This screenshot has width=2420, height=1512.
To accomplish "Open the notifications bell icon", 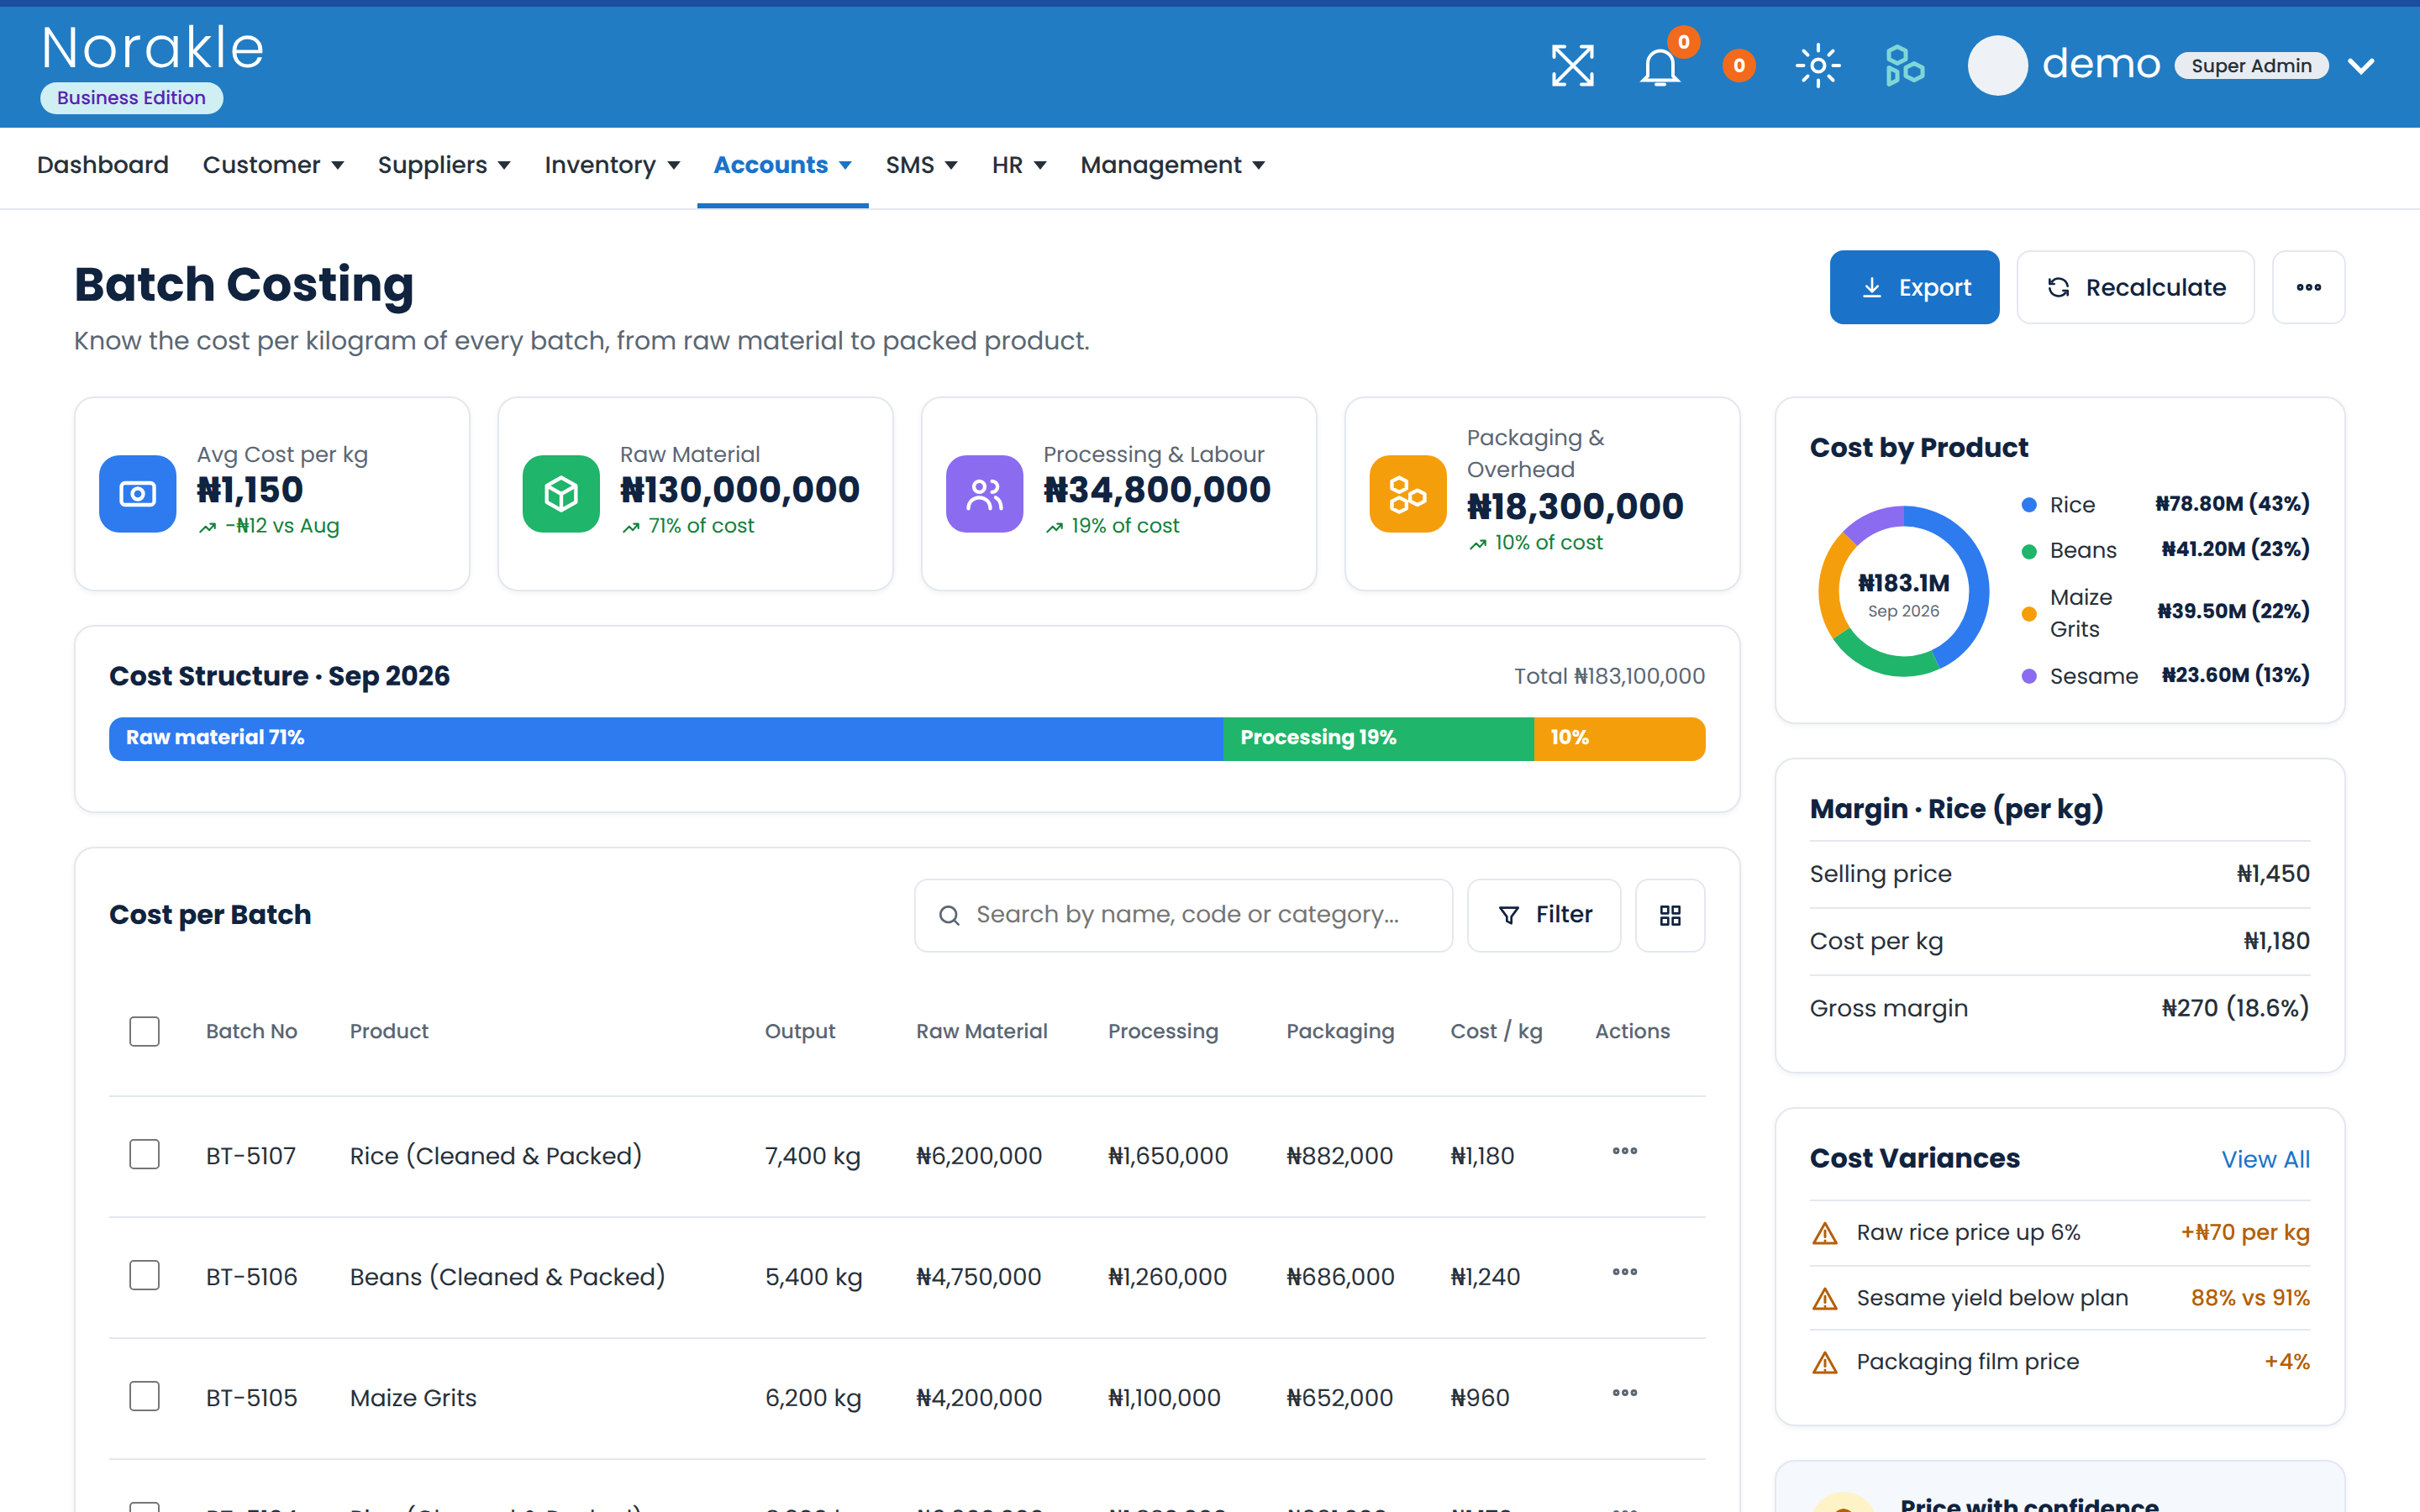I will coord(1660,67).
